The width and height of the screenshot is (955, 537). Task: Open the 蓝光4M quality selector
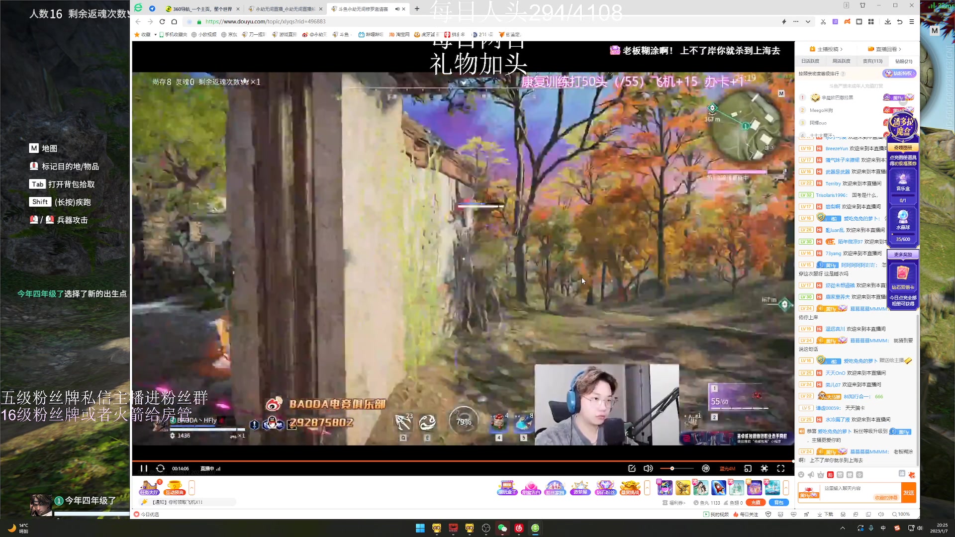[x=727, y=468]
